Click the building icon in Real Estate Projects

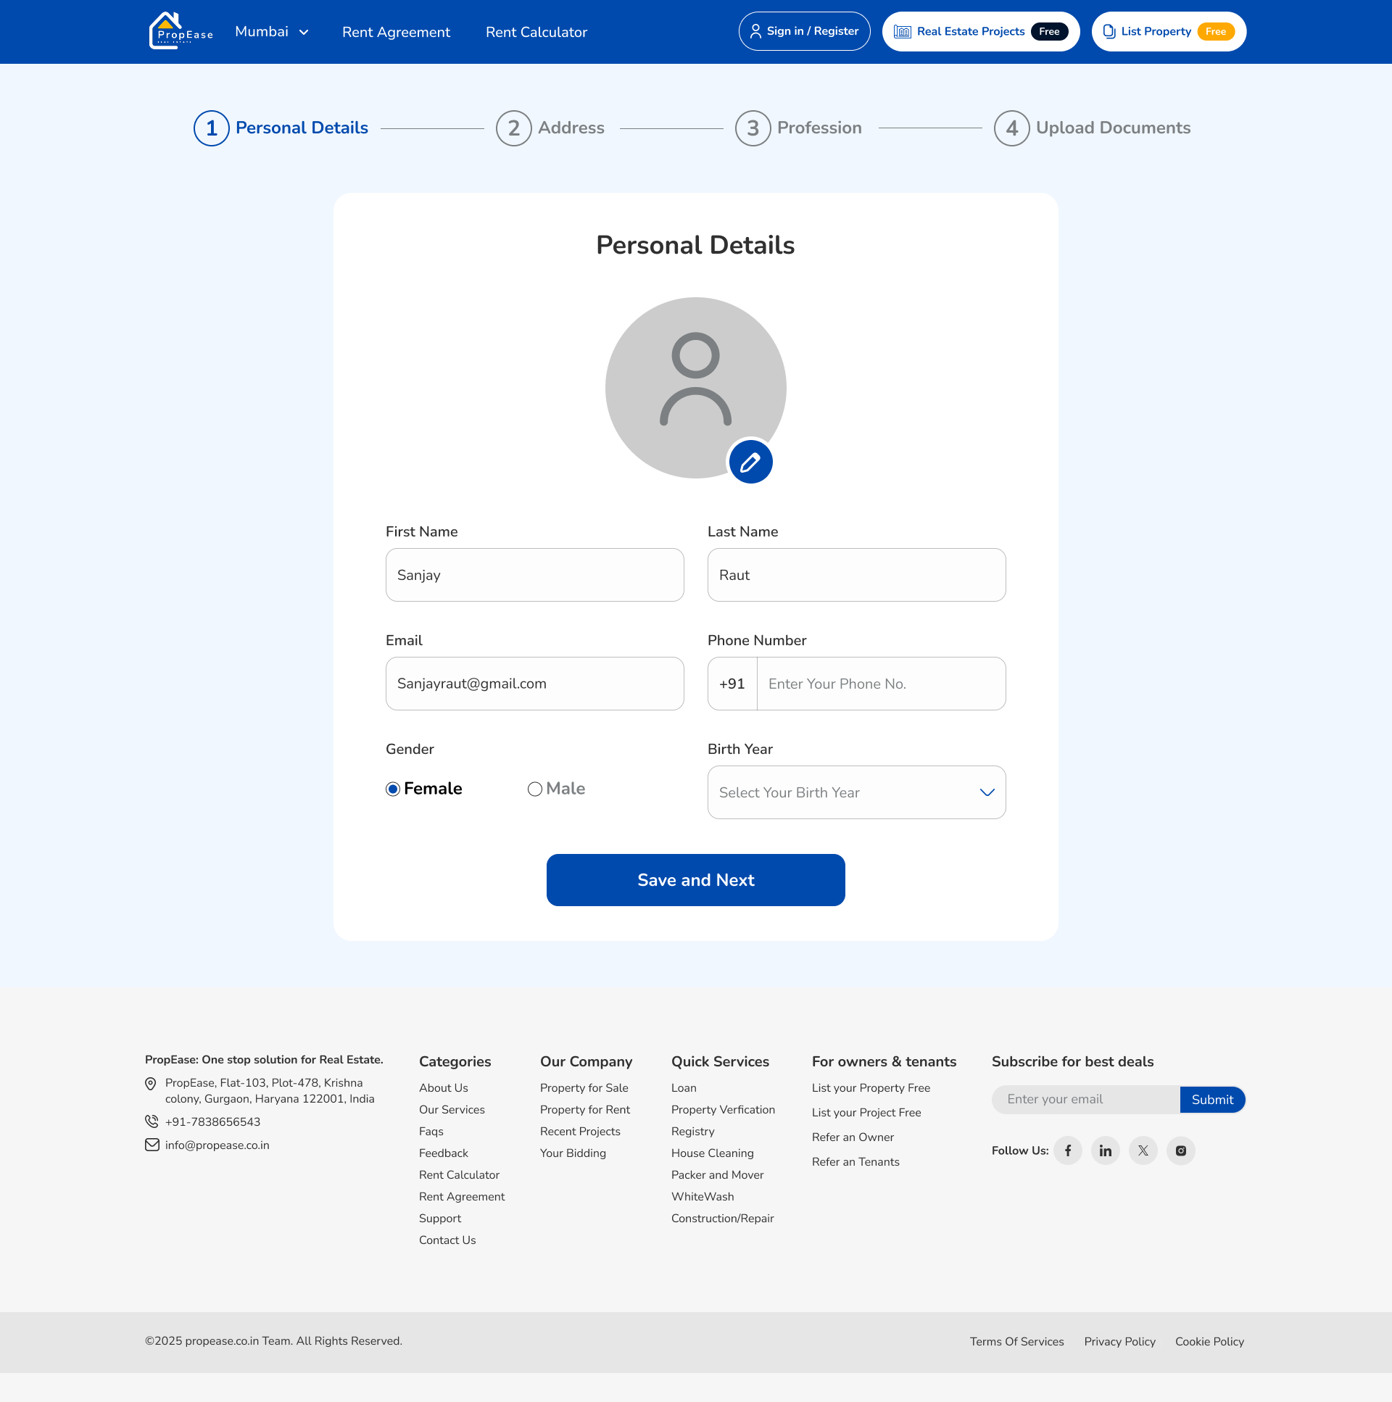pos(902,31)
